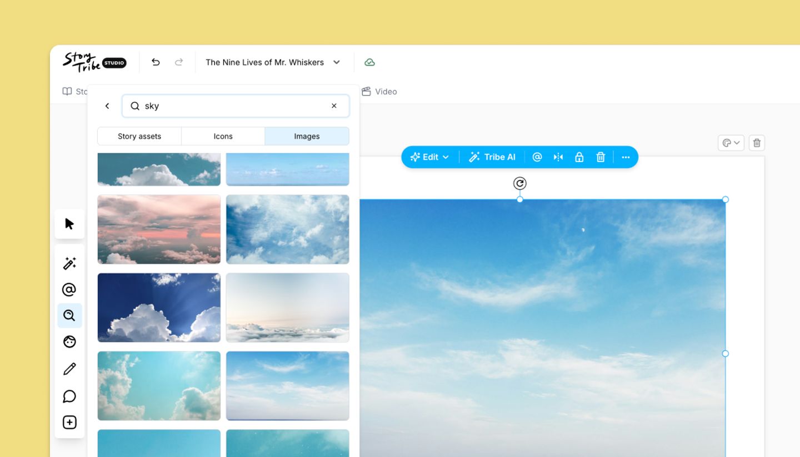Viewport: 800px width, 457px height.
Task: Click the Tribe AI button
Action: click(492, 157)
